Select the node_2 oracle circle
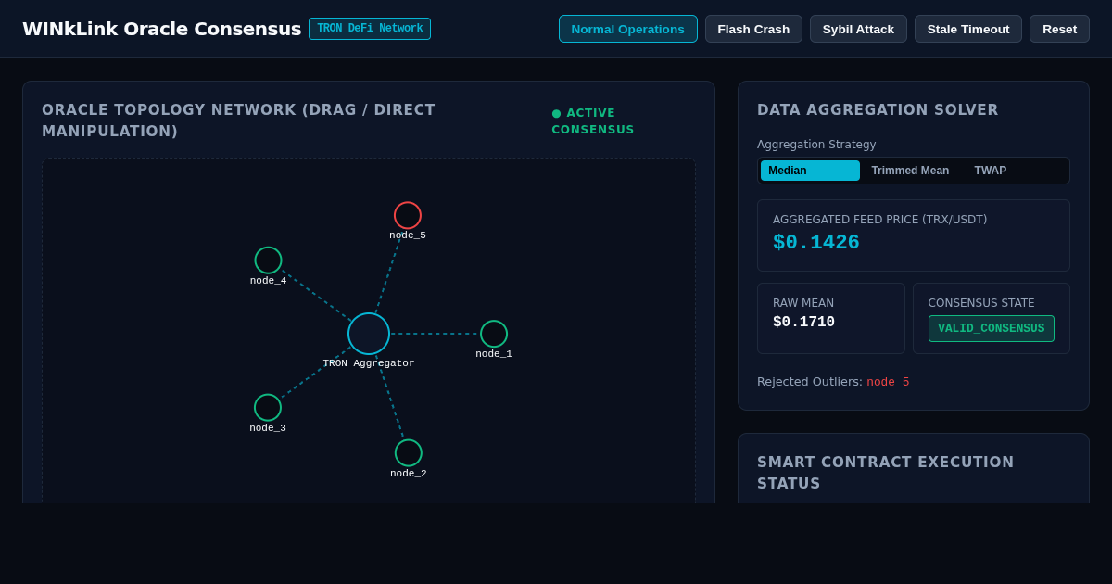Screen dimensions: 1112x584 click(409, 452)
